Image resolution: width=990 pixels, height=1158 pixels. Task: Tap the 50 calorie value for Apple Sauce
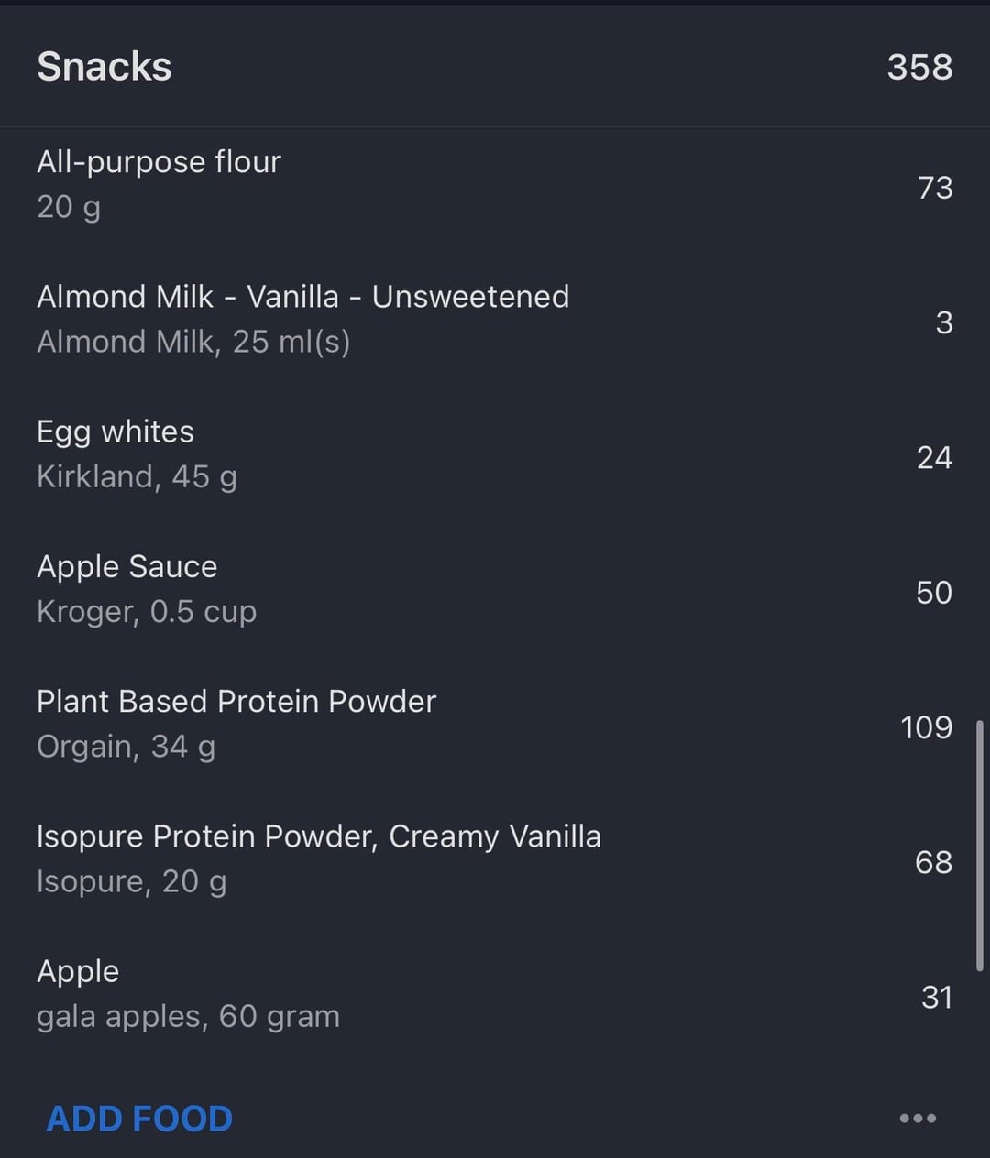click(933, 593)
